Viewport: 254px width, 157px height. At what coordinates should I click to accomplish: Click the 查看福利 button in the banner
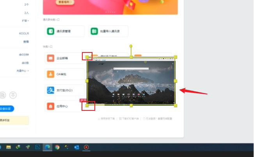[65, 2]
